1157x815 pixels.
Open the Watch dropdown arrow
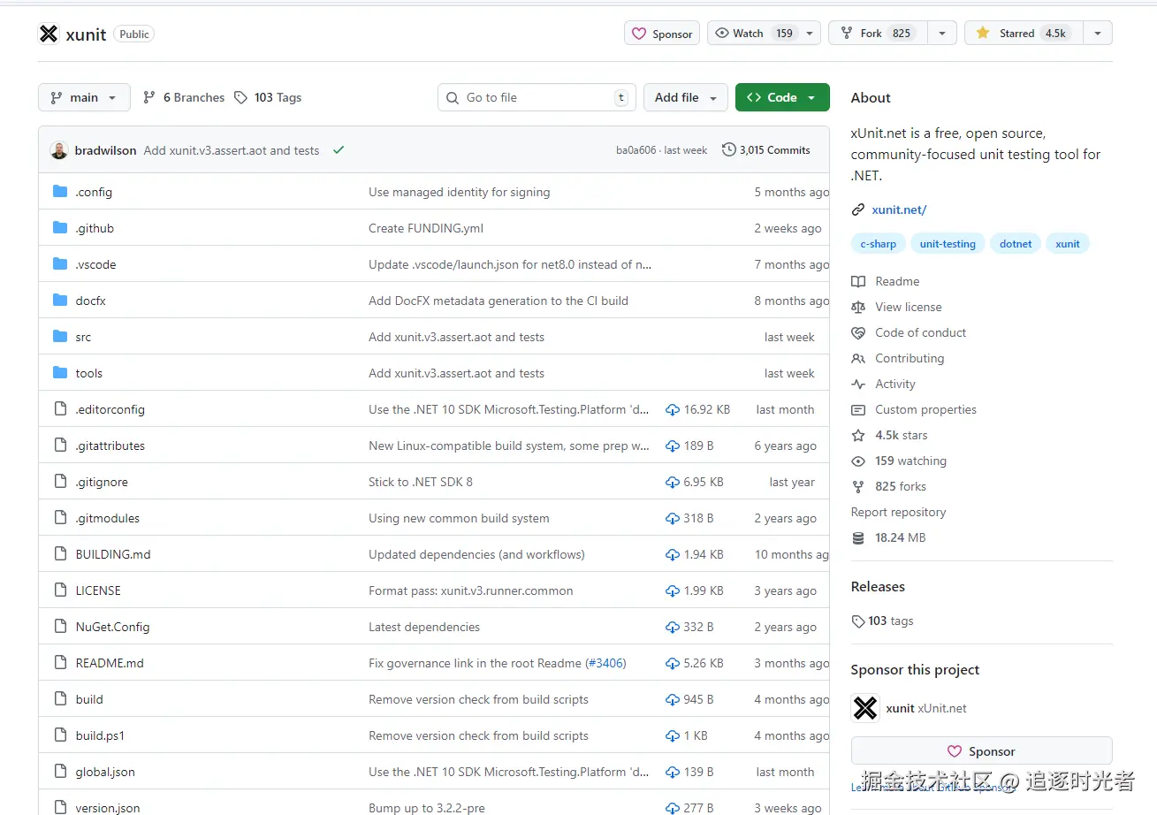point(811,34)
